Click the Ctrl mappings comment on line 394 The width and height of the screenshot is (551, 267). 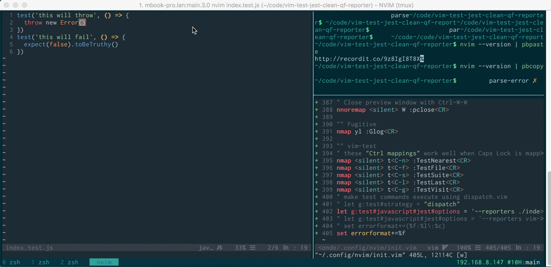coord(440,153)
